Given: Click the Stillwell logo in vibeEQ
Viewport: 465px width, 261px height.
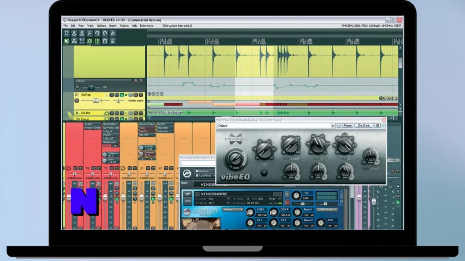Looking at the screenshot, I should coord(236,139).
